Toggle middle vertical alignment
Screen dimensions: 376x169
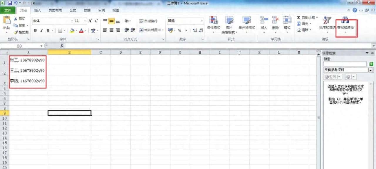pos(111,21)
